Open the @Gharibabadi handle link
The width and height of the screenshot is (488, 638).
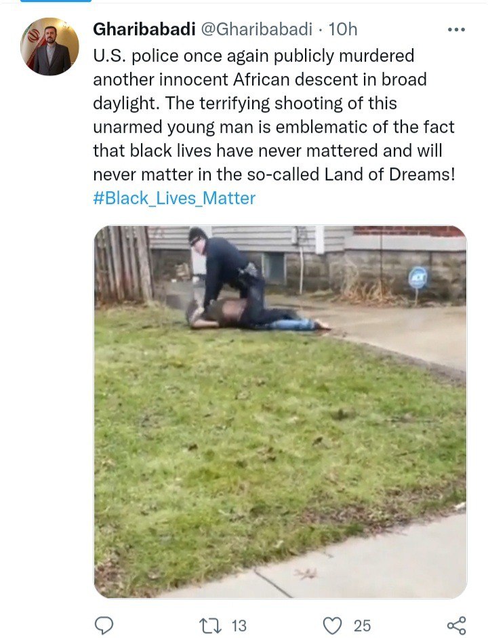(x=257, y=29)
